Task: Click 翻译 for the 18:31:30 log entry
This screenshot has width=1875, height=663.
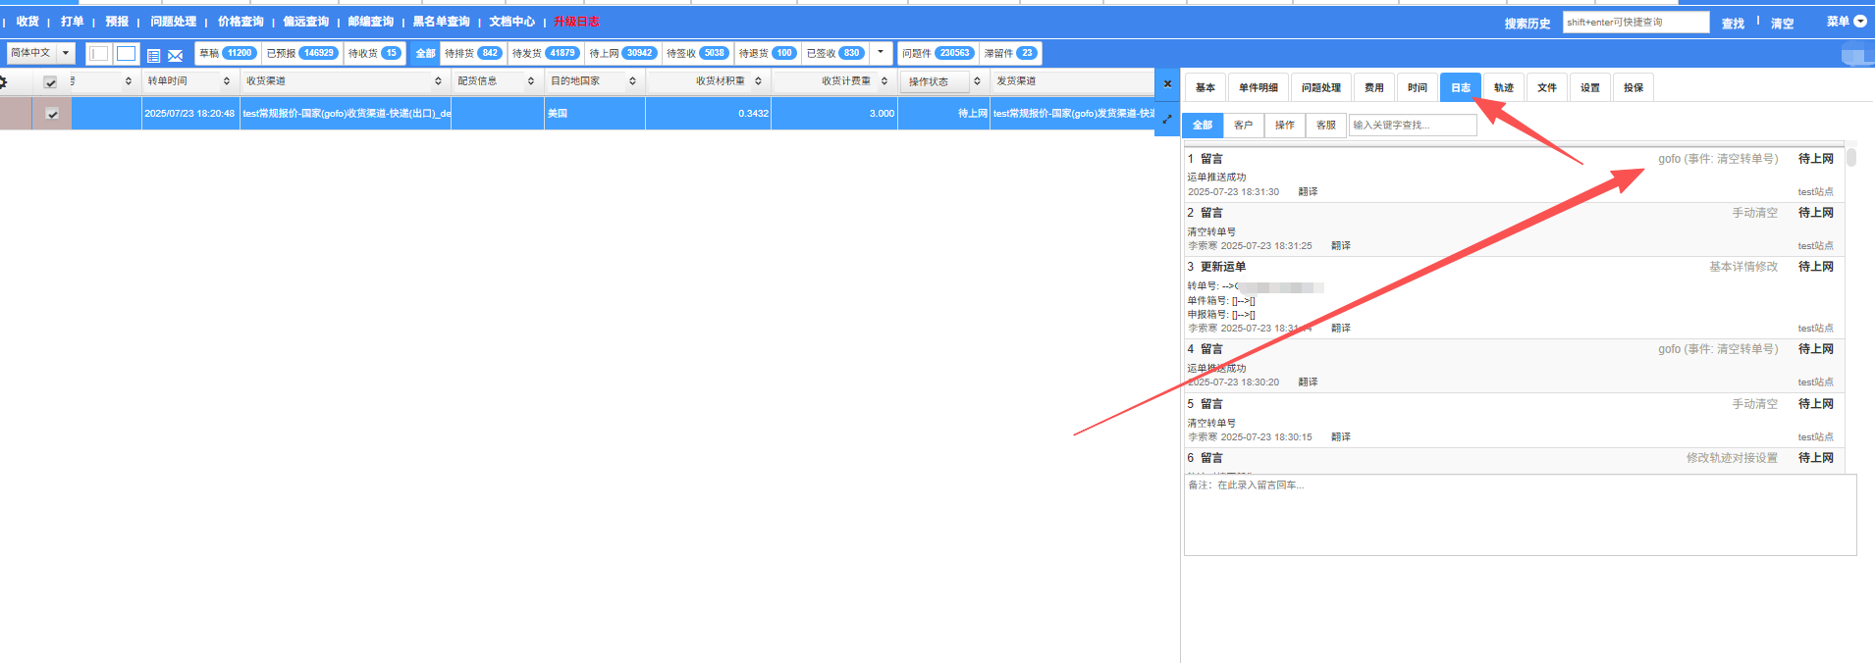Action: (x=1308, y=192)
